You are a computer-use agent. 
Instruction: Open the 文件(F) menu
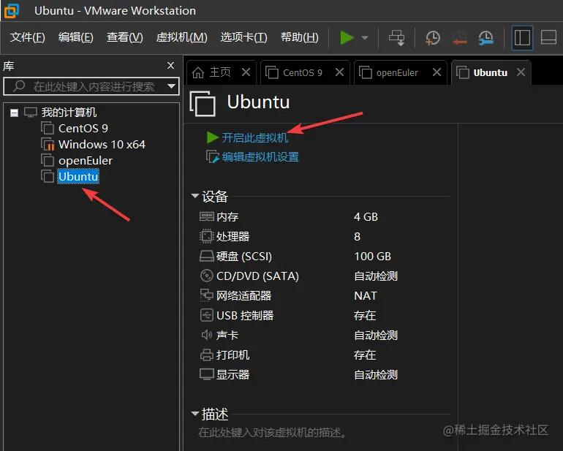point(27,37)
